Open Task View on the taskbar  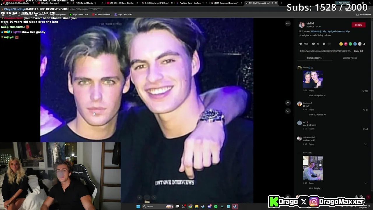click(x=177, y=206)
